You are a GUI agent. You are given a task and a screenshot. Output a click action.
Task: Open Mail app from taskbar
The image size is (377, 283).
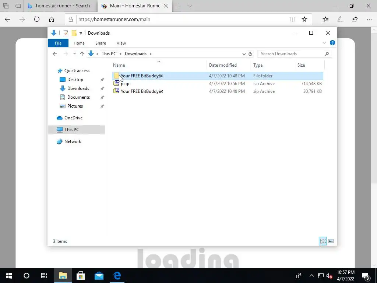[x=99, y=276]
